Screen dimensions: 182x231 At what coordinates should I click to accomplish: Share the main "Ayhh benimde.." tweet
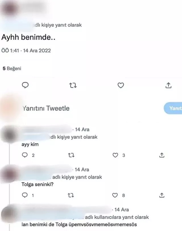168,85
